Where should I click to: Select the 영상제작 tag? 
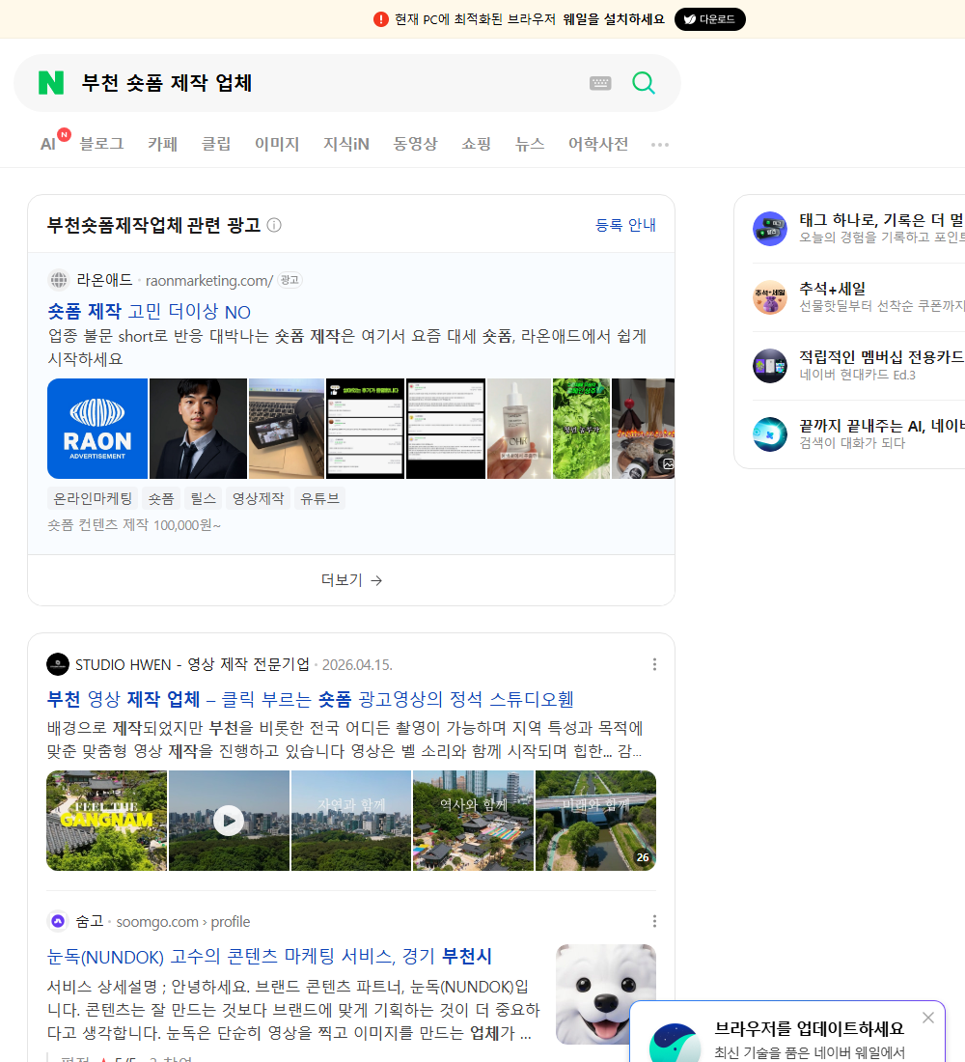[x=258, y=498]
